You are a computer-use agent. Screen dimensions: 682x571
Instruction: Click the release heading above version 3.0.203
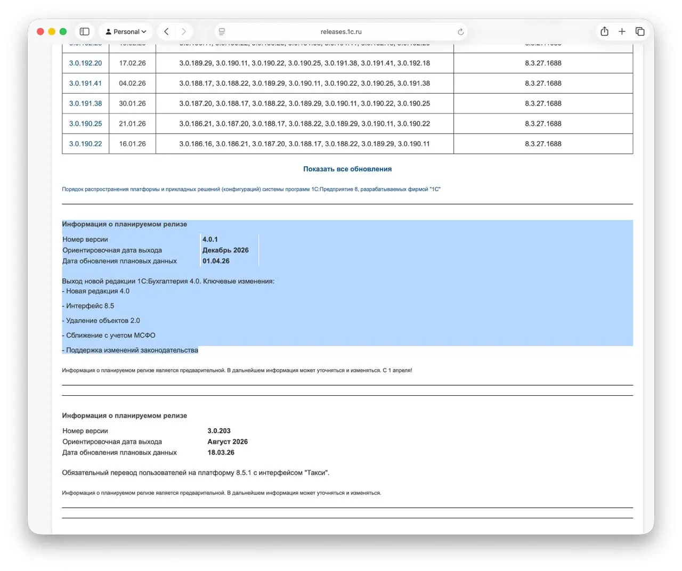124,415
